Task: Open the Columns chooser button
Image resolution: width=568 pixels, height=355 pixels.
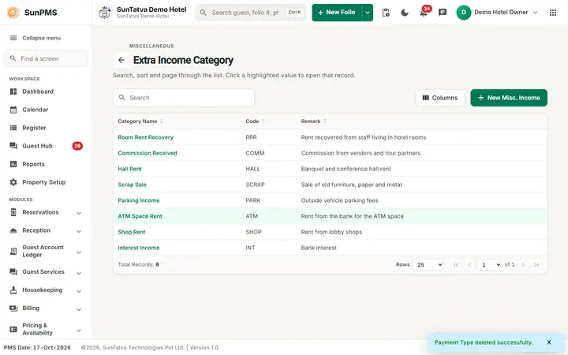Action: [440, 98]
